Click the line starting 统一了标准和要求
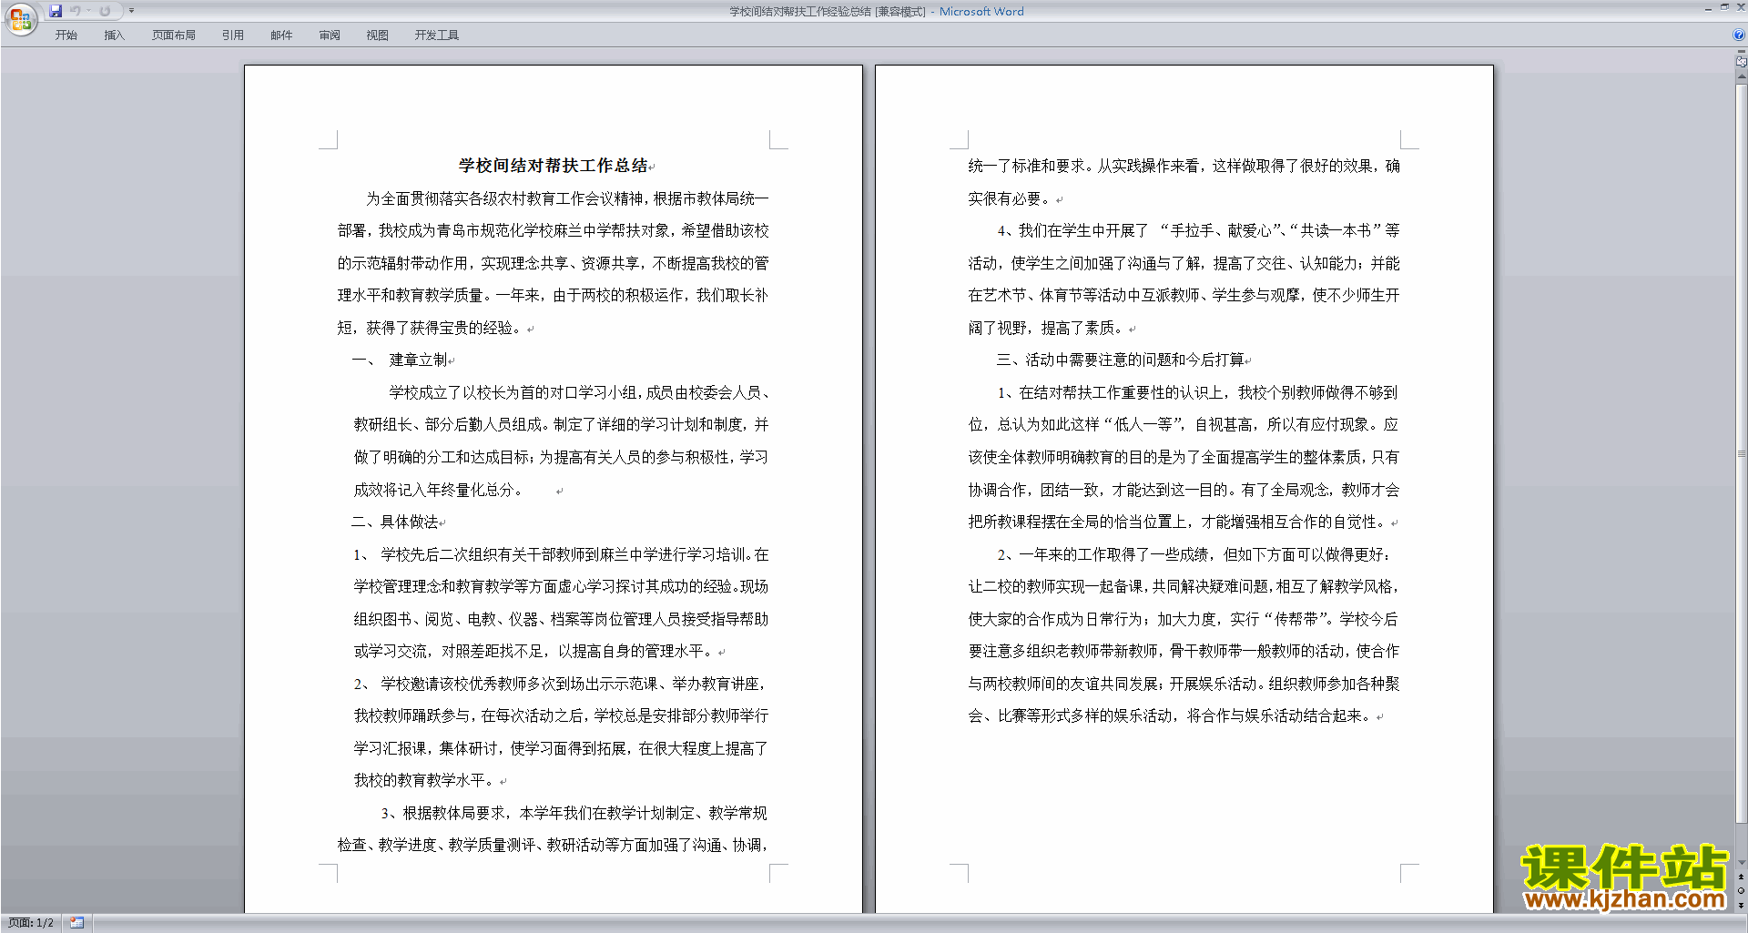The height and width of the screenshot is (933, 1748). click(x=1184, y=166)
